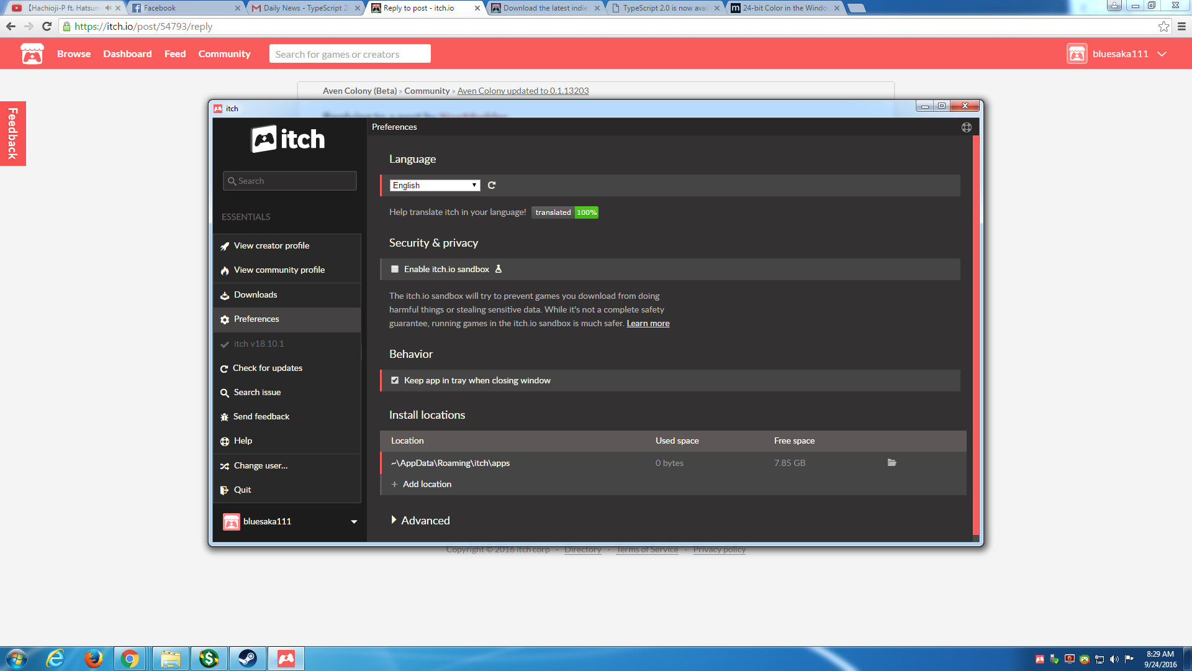Click the Help lifebuoy icon in sidebar
The height and width of the screenshot is (671, 1192).
[225, 441]
